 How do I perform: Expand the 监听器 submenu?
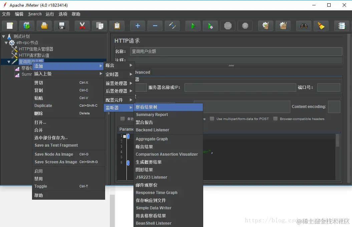pyautogui.click(x=119, y=107)
